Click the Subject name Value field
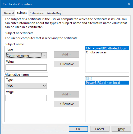Screen dimensions: 133x134 [x=26, y=68]
